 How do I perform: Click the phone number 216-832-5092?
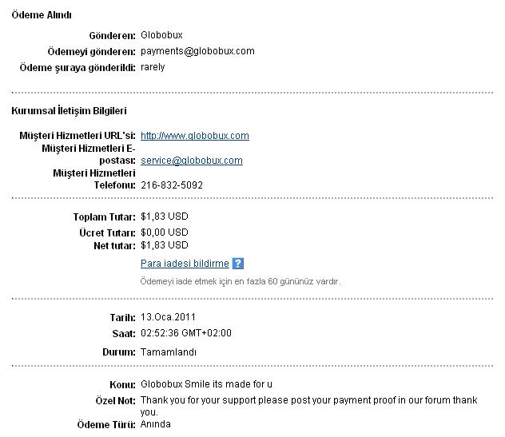click(x=171, y=185)
